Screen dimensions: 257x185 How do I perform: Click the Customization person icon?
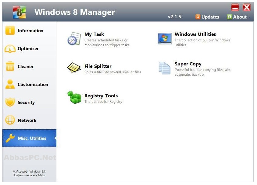pyautogui.click(x=10, y=84)
